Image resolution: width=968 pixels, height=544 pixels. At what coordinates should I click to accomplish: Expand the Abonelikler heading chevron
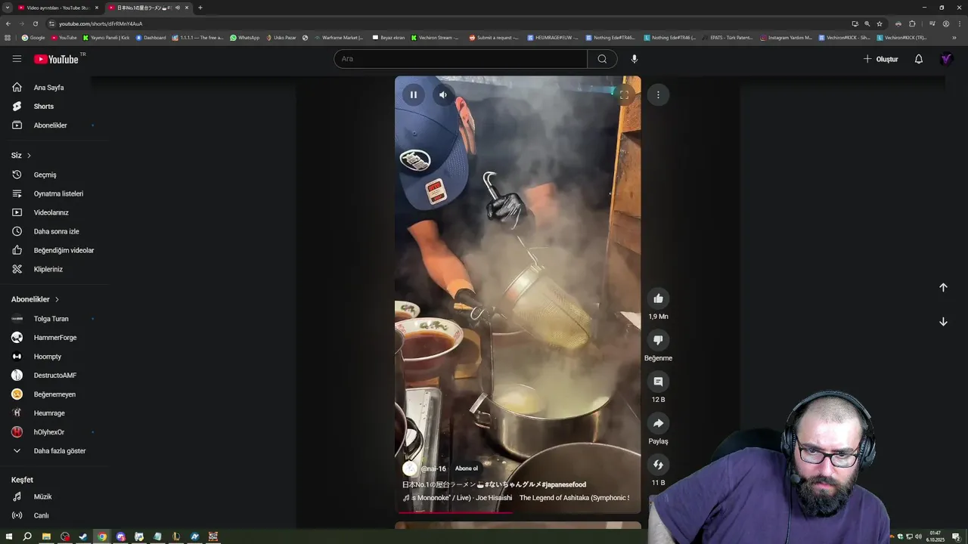pos(57,300)
